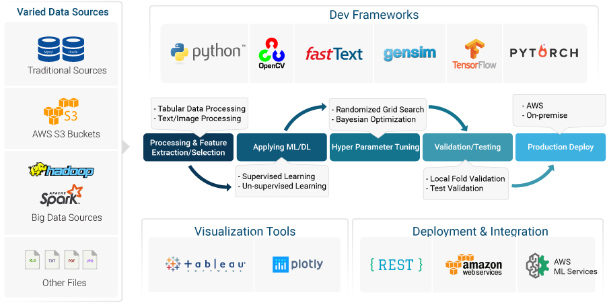
Task: Select the Deployment & Integration heading
Action: coord(480,232)
